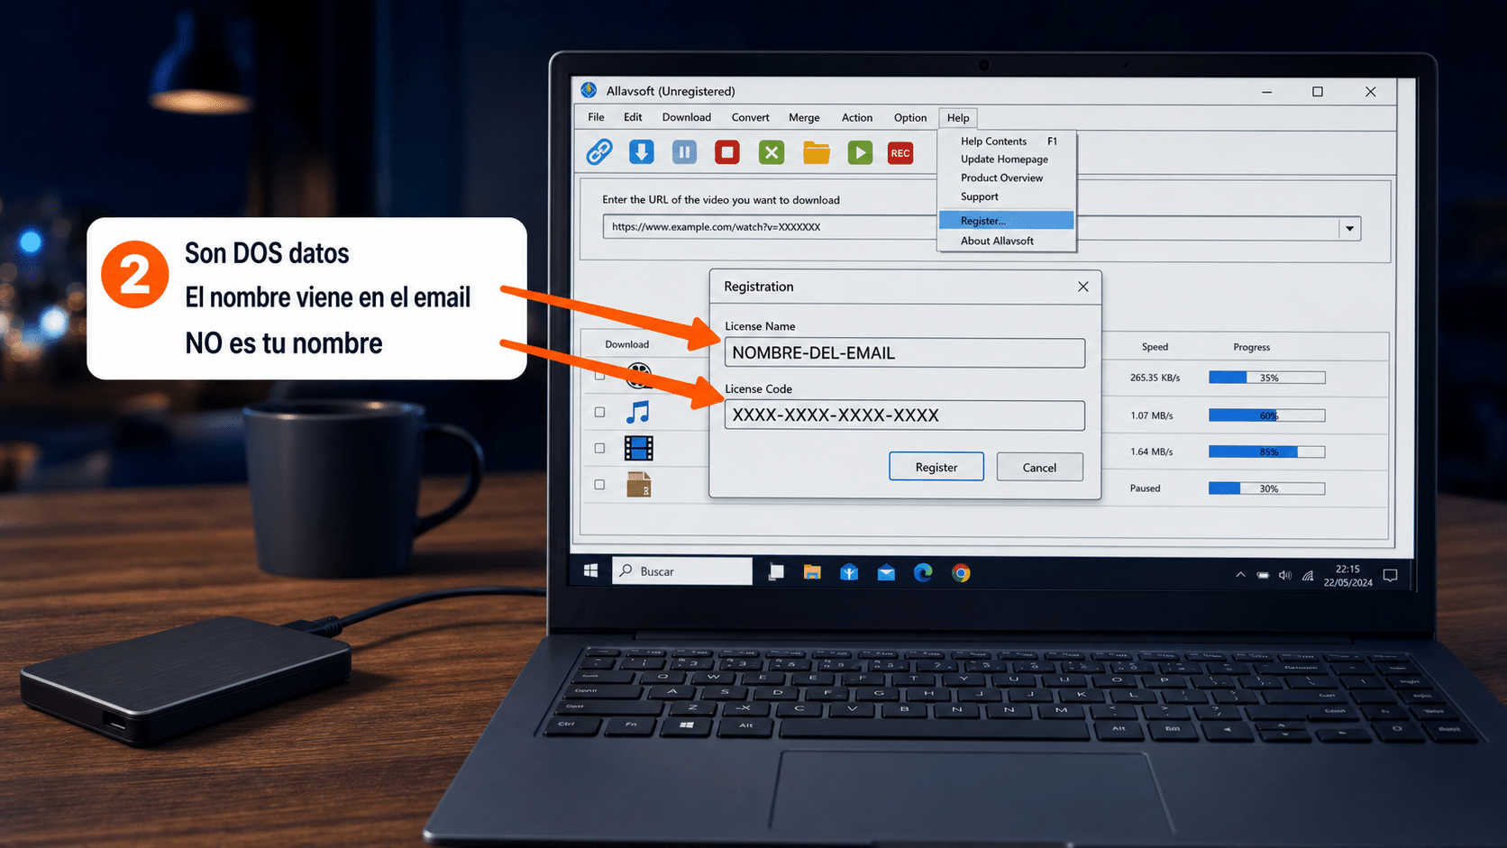Screen dimensions: 1507x848
Task: Select Help Contents menu entry
Action: tap(1007, 141)
